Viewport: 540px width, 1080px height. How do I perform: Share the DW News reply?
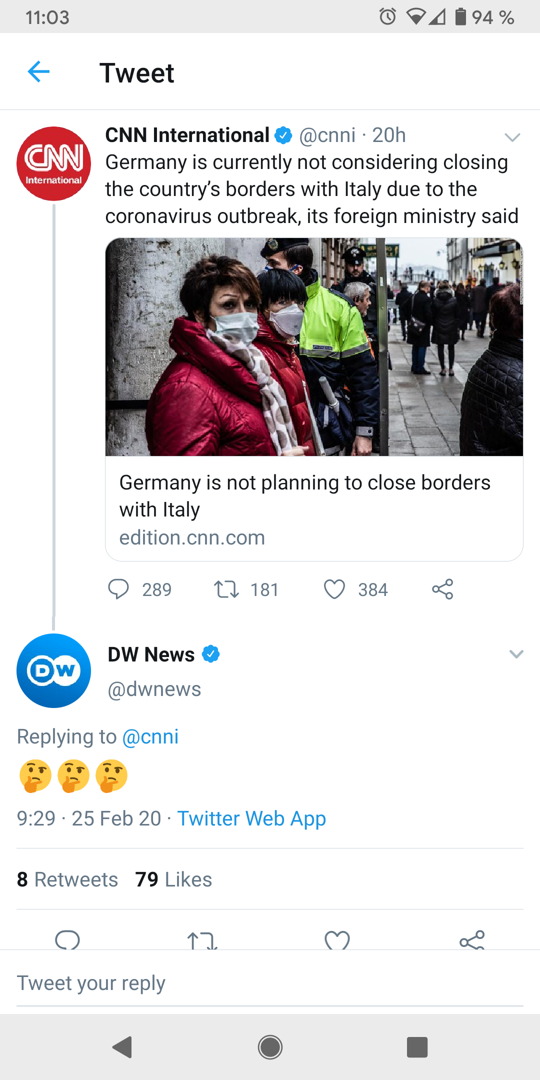tap(472, 940)
